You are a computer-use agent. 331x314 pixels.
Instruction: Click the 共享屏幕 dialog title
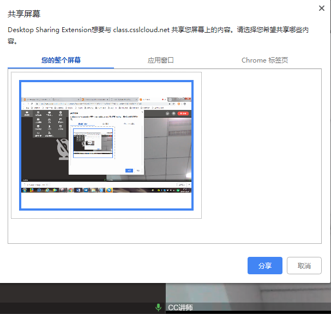tap(24, 14)
